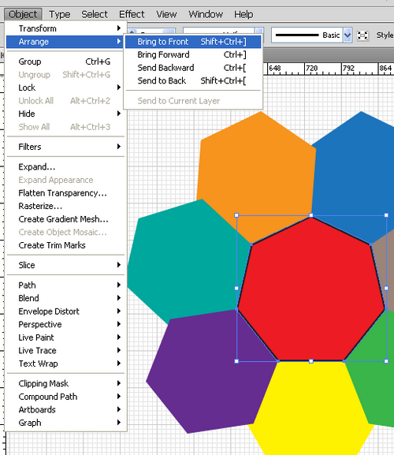Viewport: 394px width, 455px height.
Task: Choose Send Backward menu entry
Action: tap(193, 68)
